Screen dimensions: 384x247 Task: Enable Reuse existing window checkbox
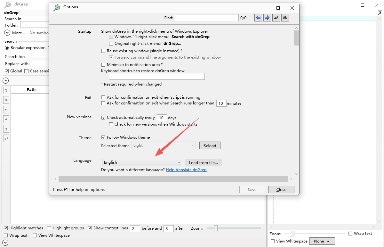click(103, 51)
